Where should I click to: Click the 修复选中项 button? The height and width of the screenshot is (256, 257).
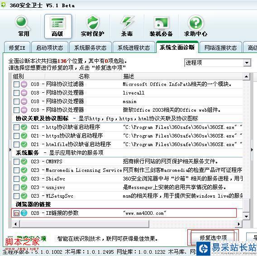pos(213,237)
